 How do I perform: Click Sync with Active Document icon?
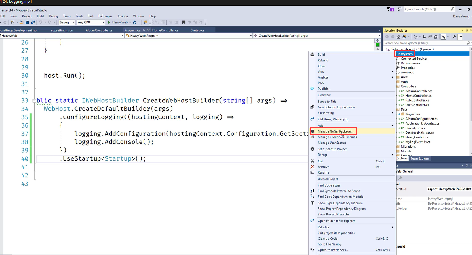click(424, 37)
